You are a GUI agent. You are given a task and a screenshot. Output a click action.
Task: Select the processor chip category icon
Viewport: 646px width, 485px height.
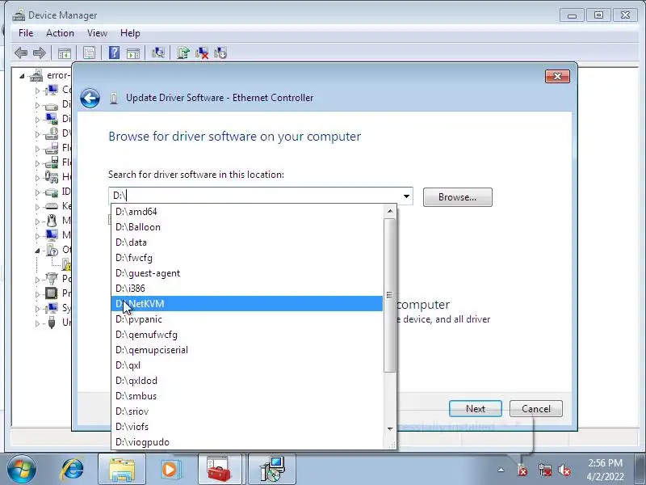[52, 293]
